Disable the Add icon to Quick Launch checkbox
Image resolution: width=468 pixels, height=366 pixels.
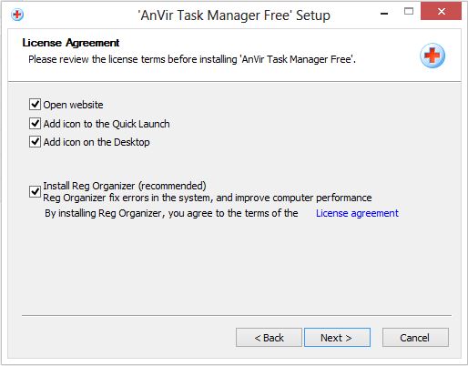pyautogui.click(x=35, y=124)
